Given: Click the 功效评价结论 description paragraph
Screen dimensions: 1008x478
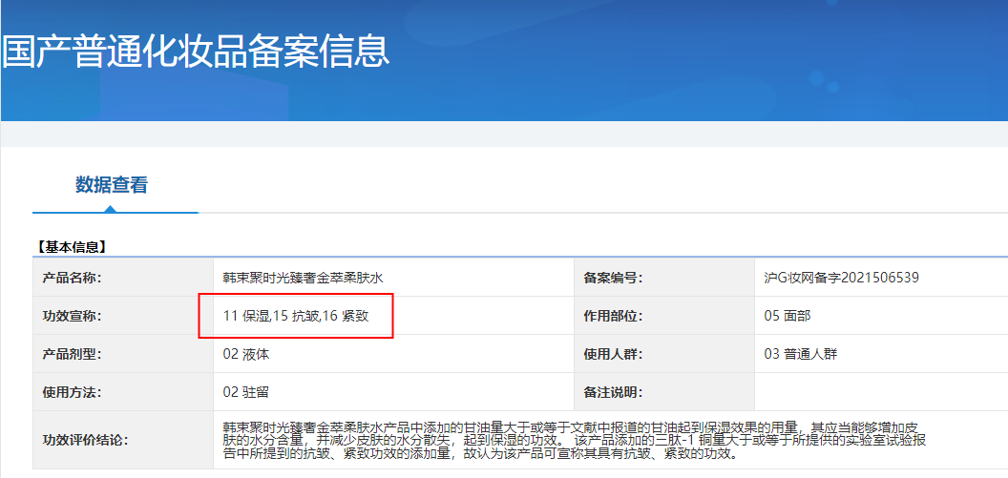Looking at the screenshot, I should pos(573,440).
